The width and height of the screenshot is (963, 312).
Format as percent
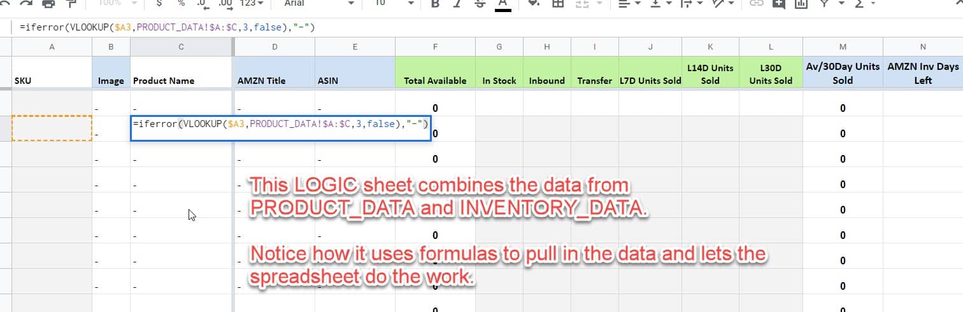point(181,3)
